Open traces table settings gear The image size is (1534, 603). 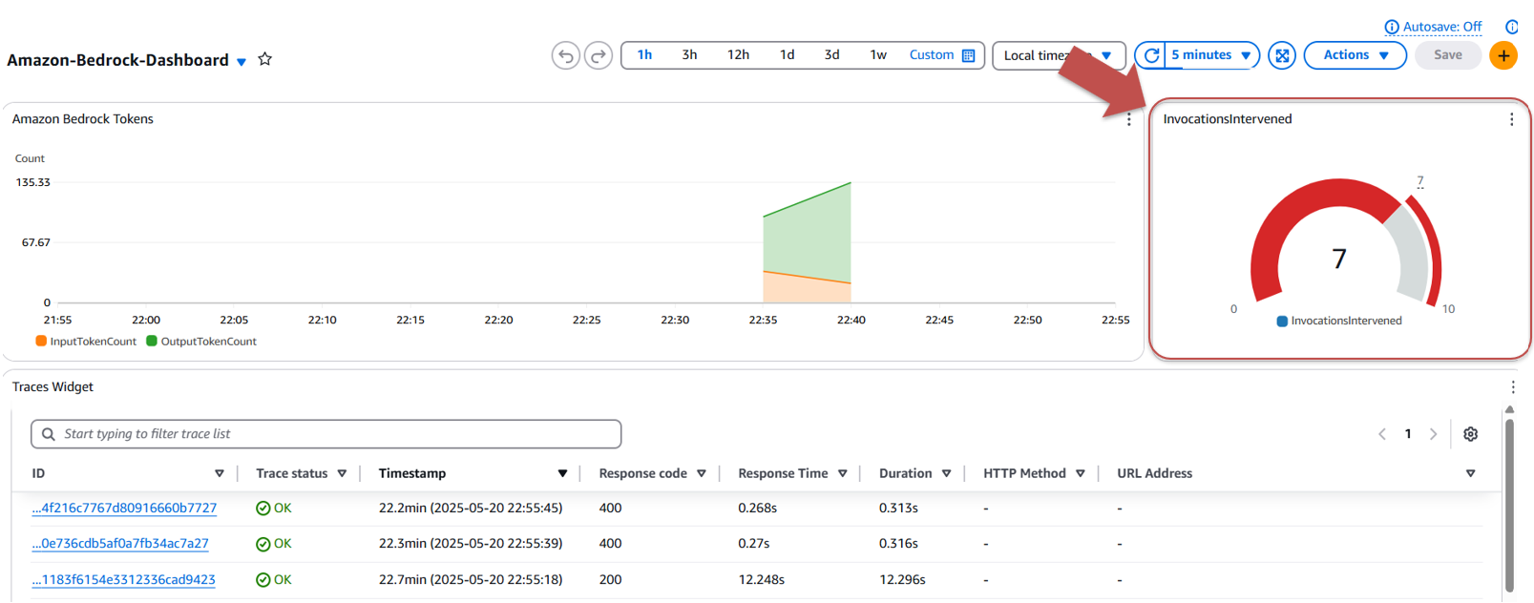[1470, 434]
